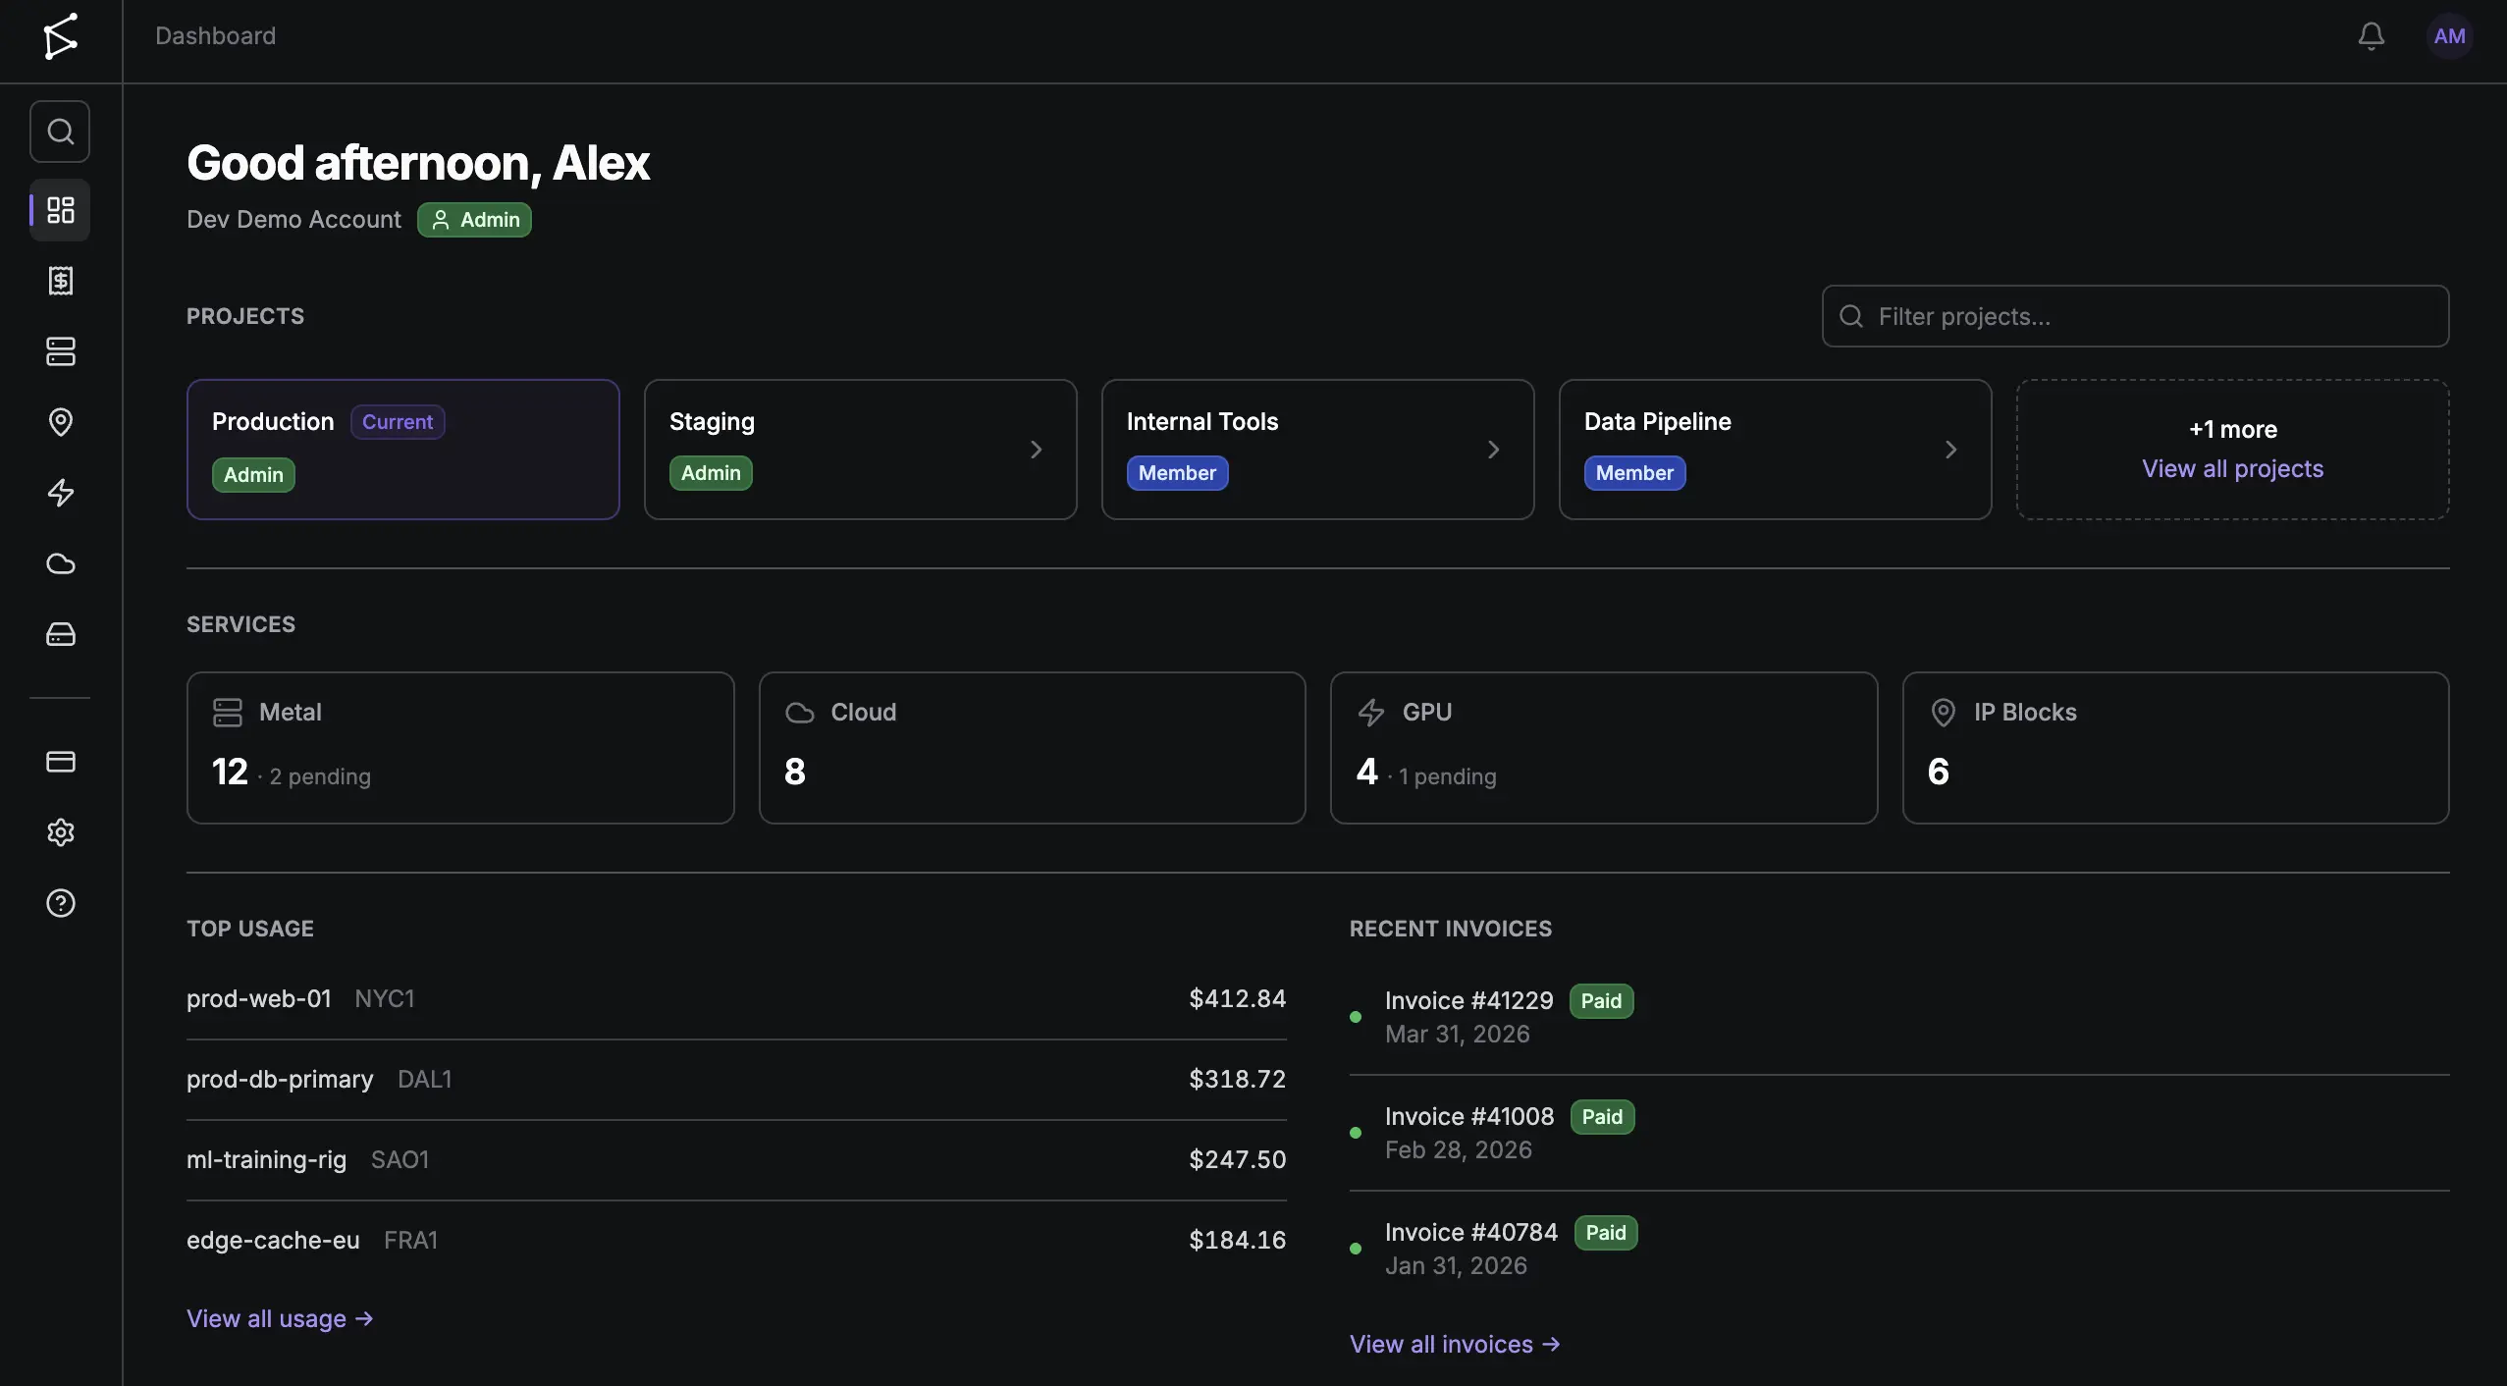
Task: Click the Admin badge on Staging card
Action: point(711,473)
